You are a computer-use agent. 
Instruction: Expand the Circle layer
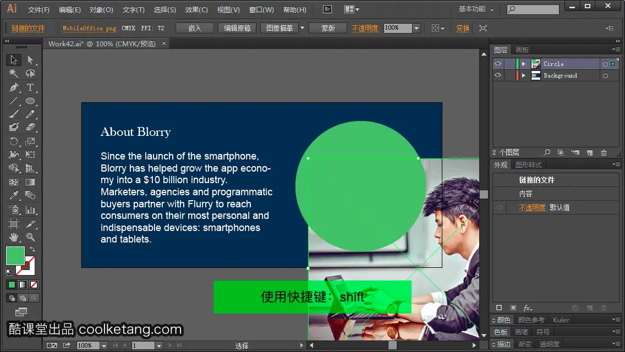524,64
